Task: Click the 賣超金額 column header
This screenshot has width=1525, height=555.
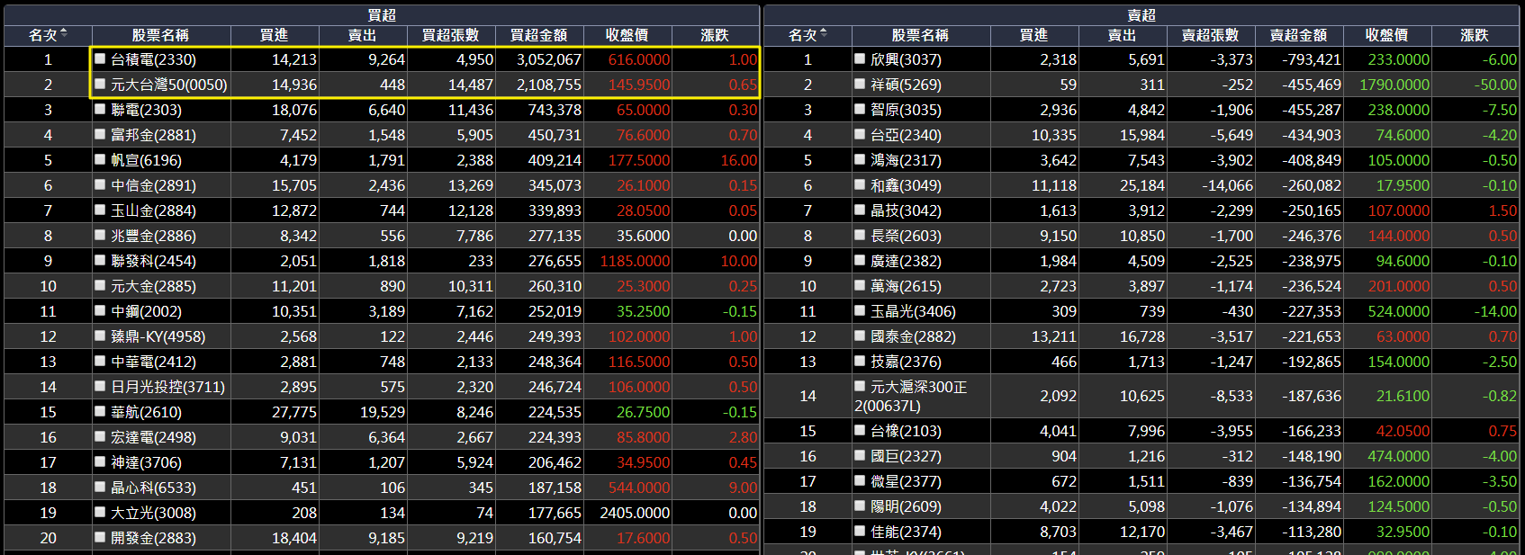Action: point(1298,34)
